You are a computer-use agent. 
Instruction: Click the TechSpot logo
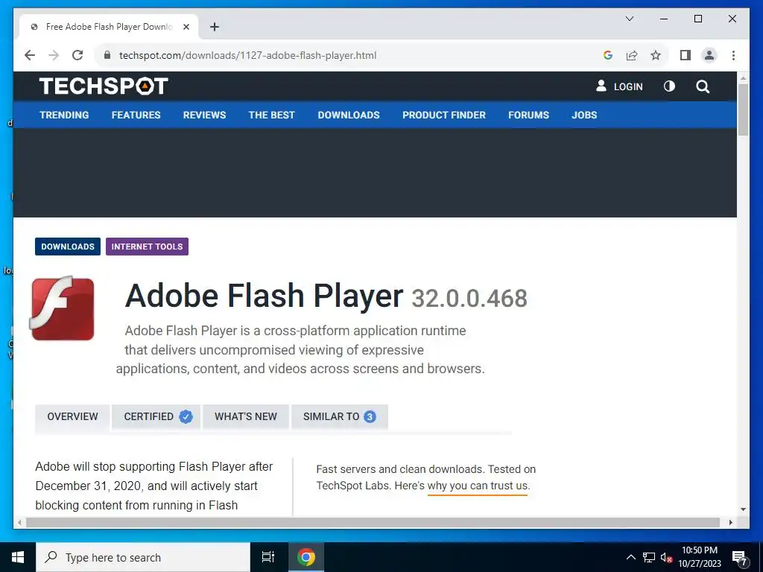pyautogui.click(x=104, y=86)
